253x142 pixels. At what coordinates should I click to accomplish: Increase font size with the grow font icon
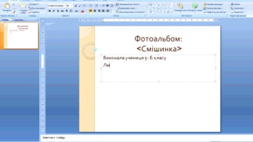pos(76,6)
